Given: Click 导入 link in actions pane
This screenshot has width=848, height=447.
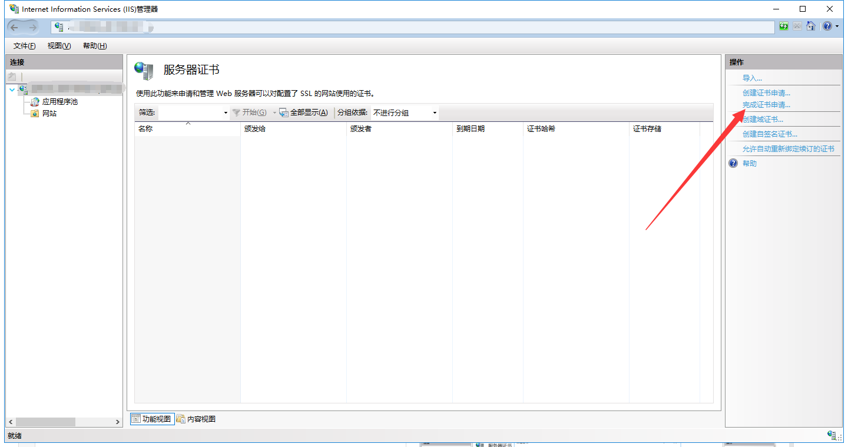Looking at the screenshot, I should pyautogui.click(x=752, y=78).
